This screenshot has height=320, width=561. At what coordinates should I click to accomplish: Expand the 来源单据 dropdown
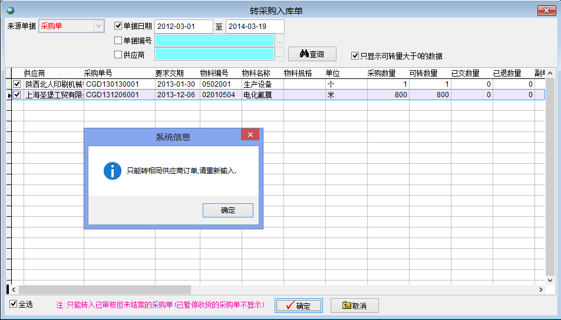98,26
